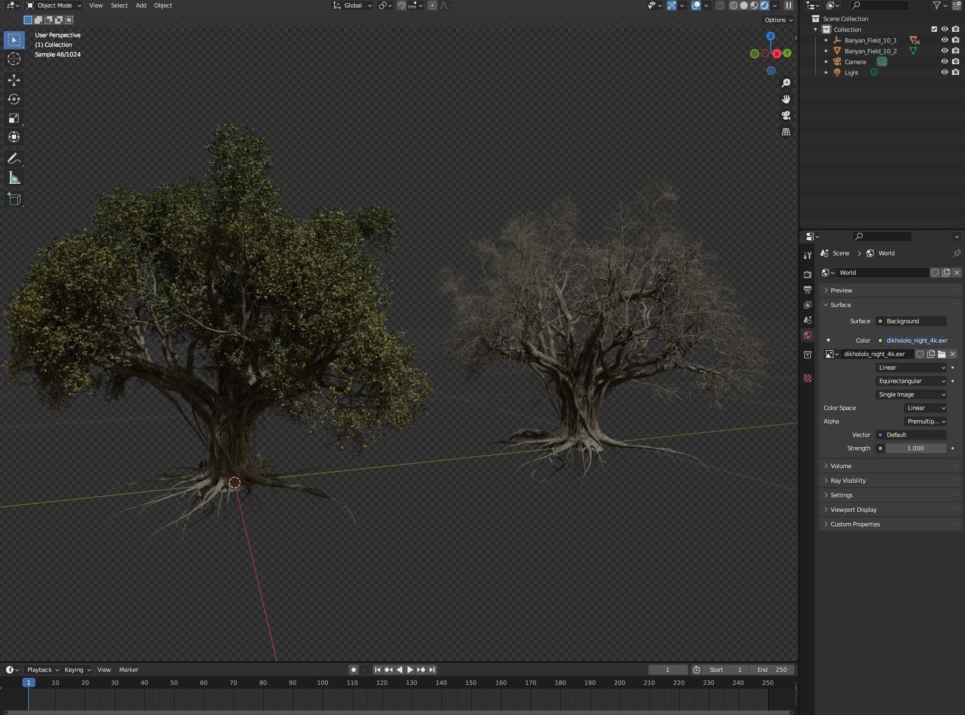
Task: Jump to end frame of the animation
Action: [x=432, y=670]
